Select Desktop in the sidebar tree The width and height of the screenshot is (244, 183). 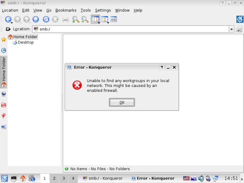coord(23,42)
